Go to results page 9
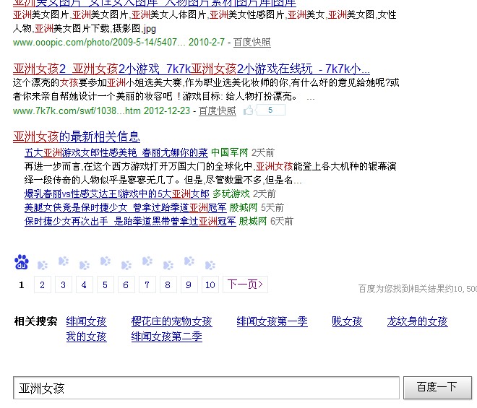The image size is (477, 408). [189, 285]
